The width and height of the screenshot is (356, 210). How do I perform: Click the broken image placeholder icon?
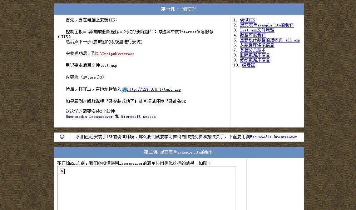pyautogui.click(x=62, y=171)
